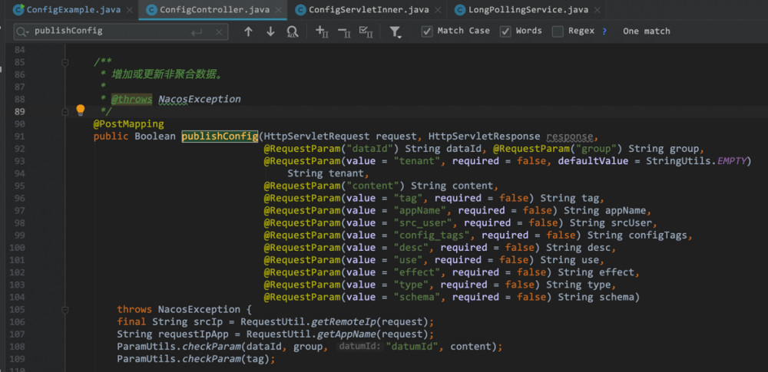Enable the Regex checkbox
This screenshot has width=768, height=372.
[558, 31]
